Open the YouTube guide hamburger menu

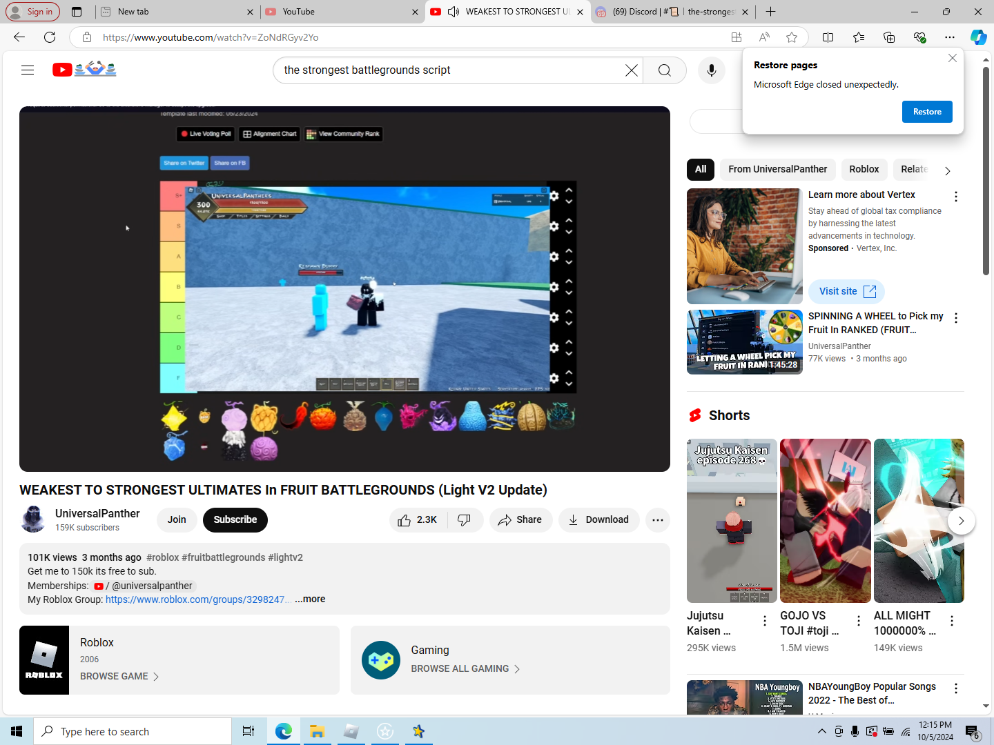click(28, 70)
